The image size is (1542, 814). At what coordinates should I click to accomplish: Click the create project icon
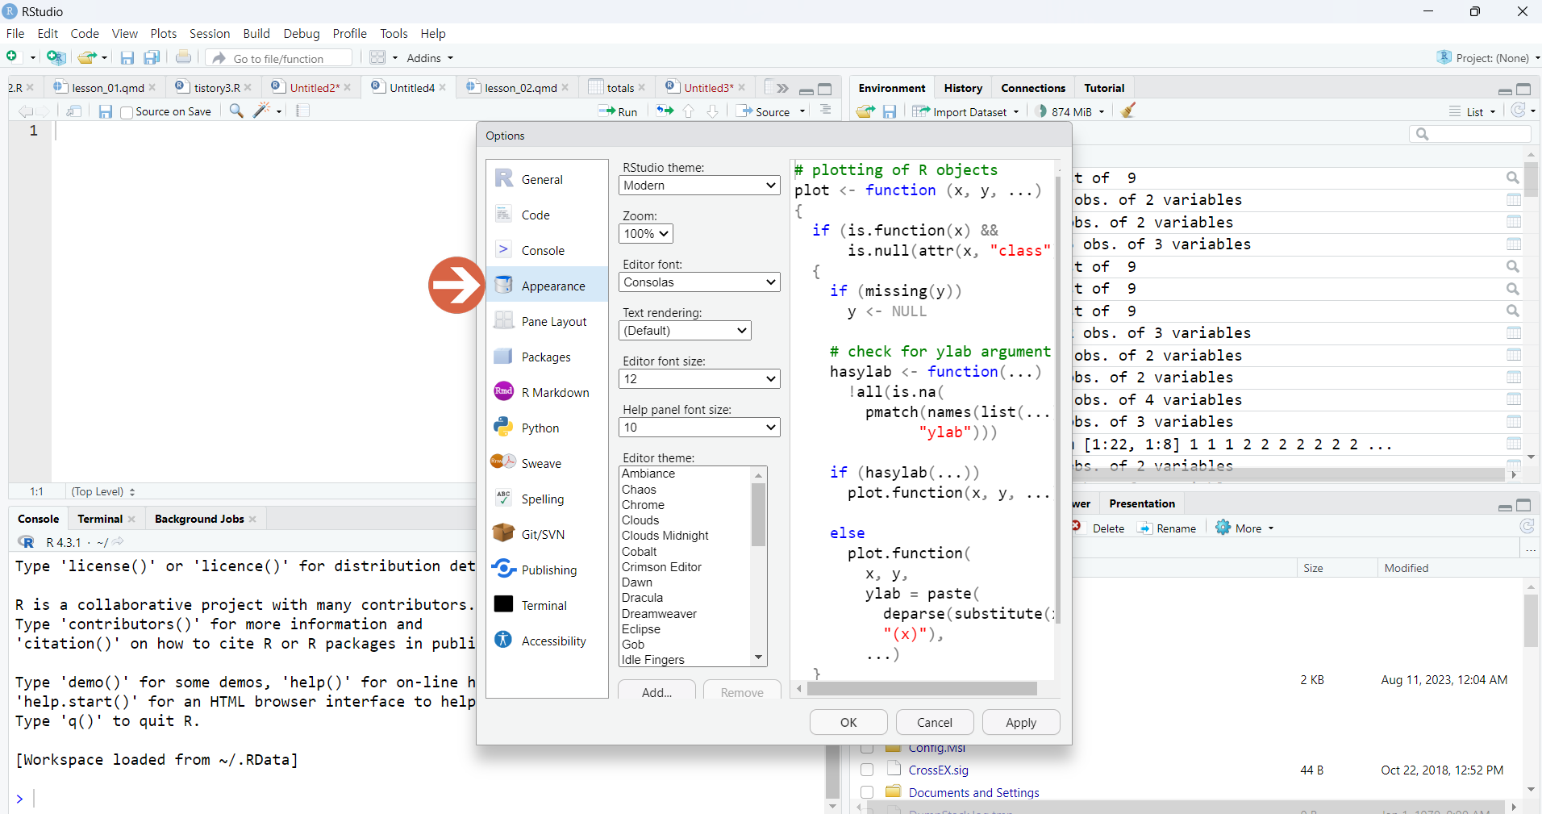click(x=55, y=57)
